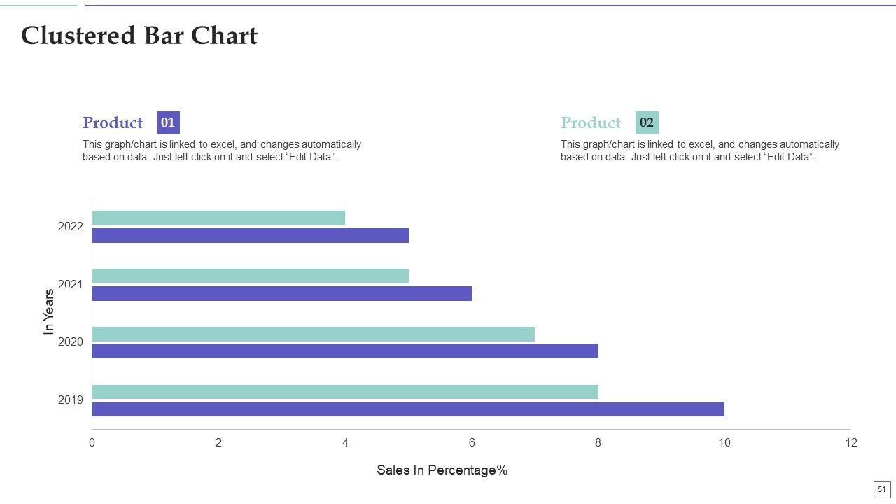Click the purple 01 number badge
Image resolution: width=896 pixels, height=504 pixels.
pyautogui.click(x=168, y=122)
